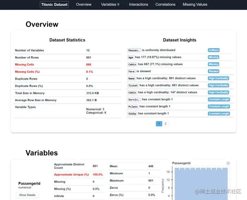Click the Average Row Size value 362.1 B
247x200 pixels.
91,100
